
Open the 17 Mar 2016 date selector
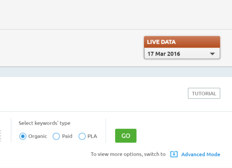(x=182, y=54)
